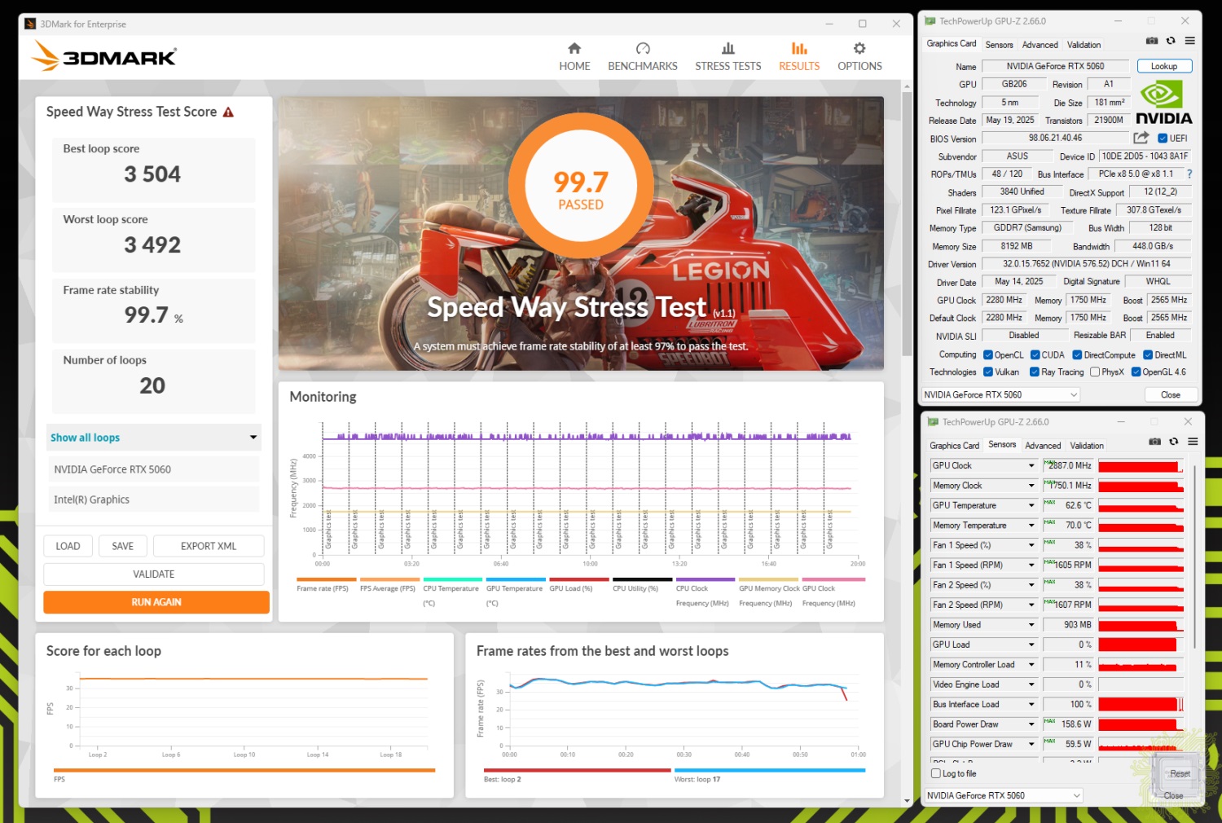The height and width of the screenshot is (823, 1222).
Task: Open GPU selector in Sensors window
Action: coord(1004,795)
